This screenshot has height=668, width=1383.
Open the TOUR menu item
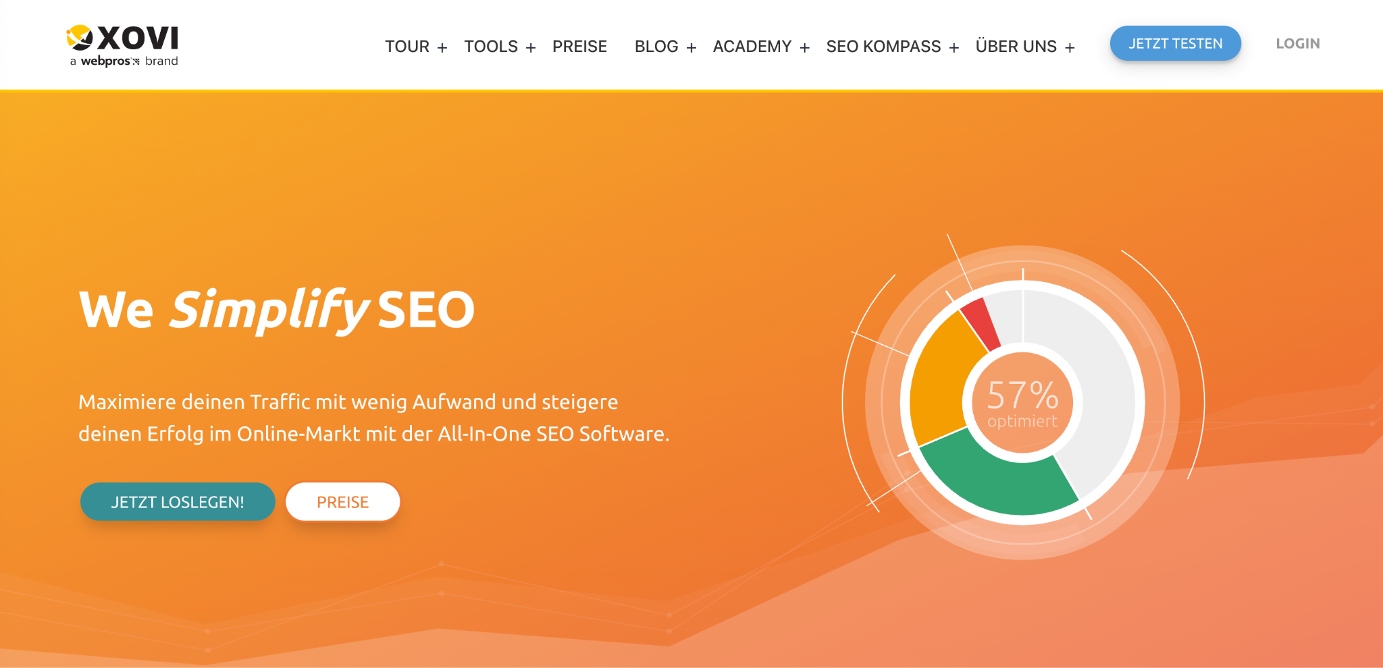[407, 47]
